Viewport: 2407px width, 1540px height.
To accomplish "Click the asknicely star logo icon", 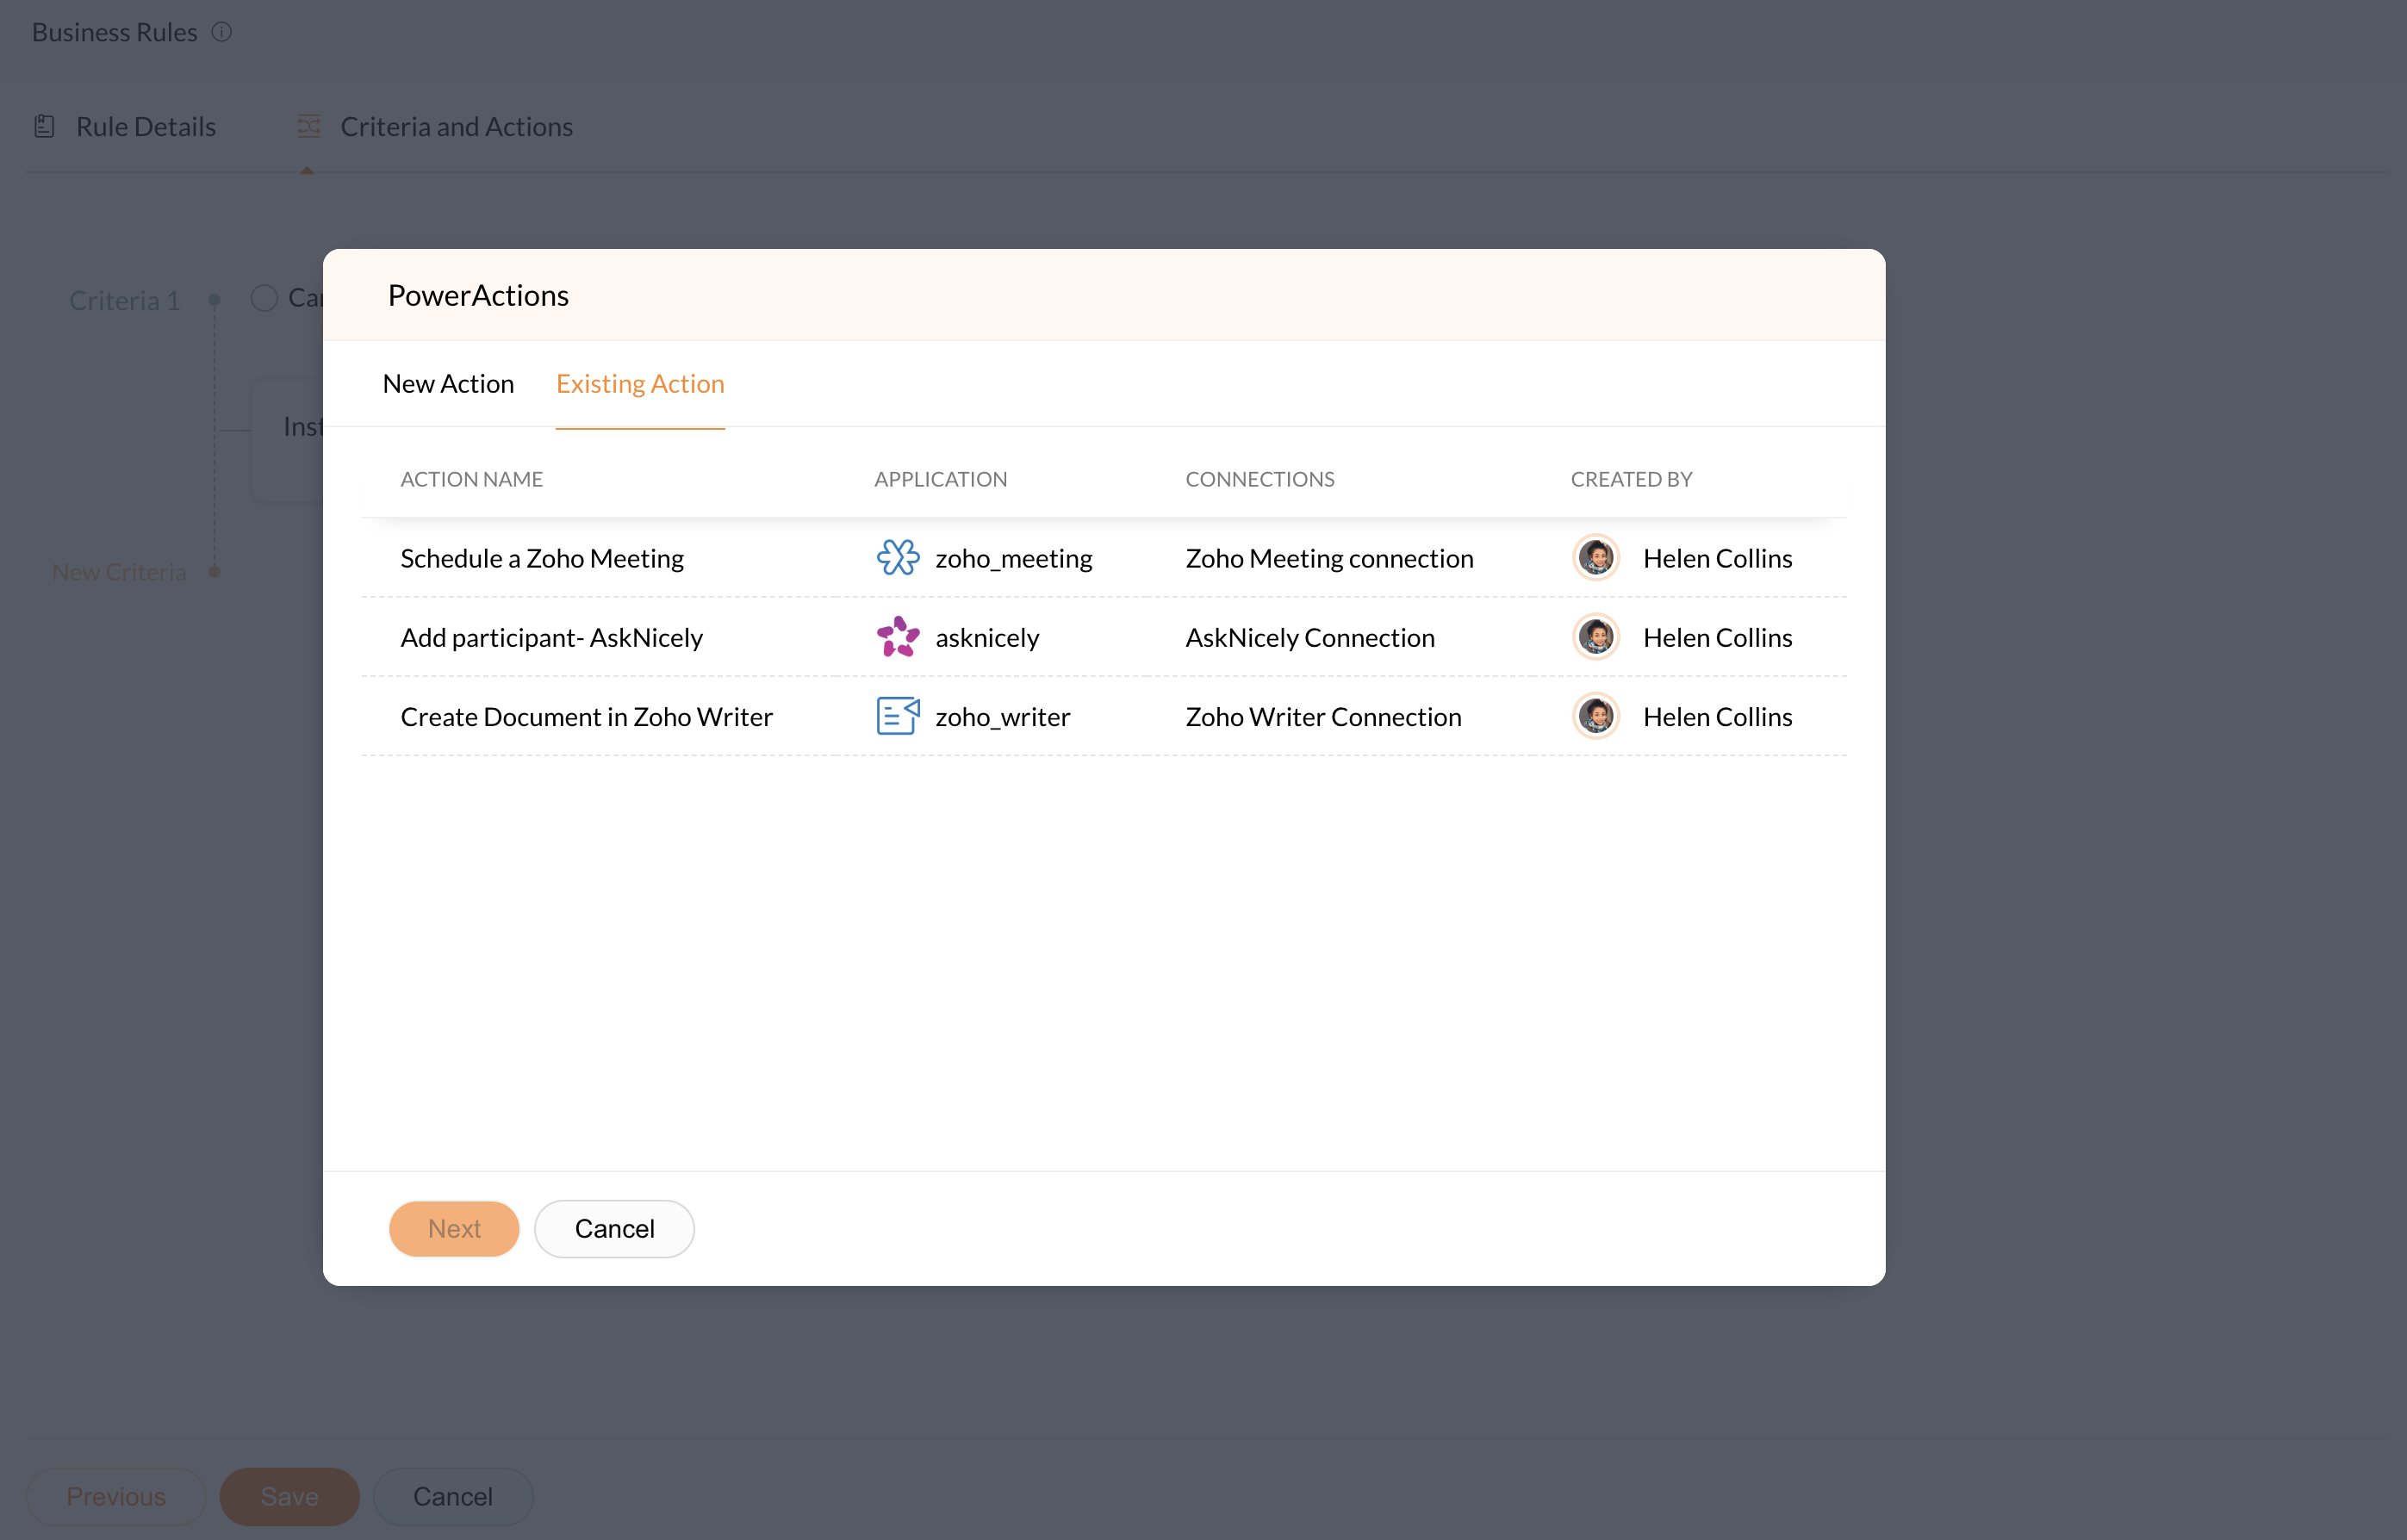I will [897, 637].
